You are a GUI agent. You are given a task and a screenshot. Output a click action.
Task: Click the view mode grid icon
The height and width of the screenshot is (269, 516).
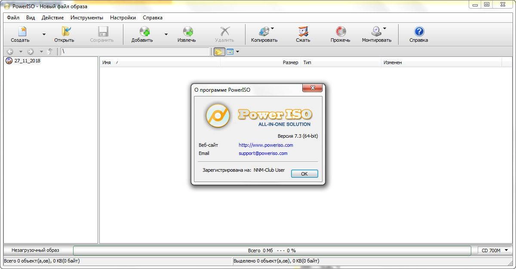tap(230, 52)
